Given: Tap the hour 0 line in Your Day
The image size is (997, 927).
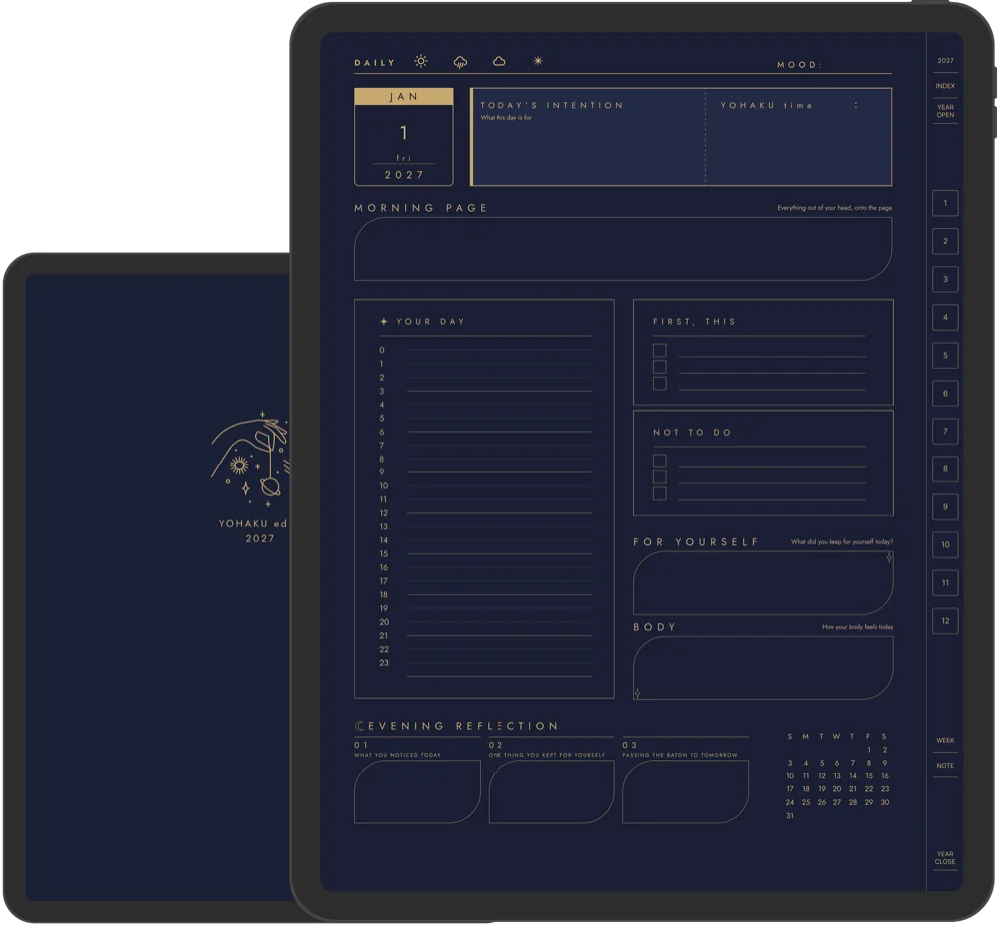Looking at the screenshot, I should pyautogui.click(x=499, y=350).
